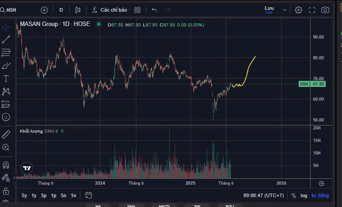This screenshot has width=342, height=207.
Task: Click the green market status dot
Action: tap(99, 24)
